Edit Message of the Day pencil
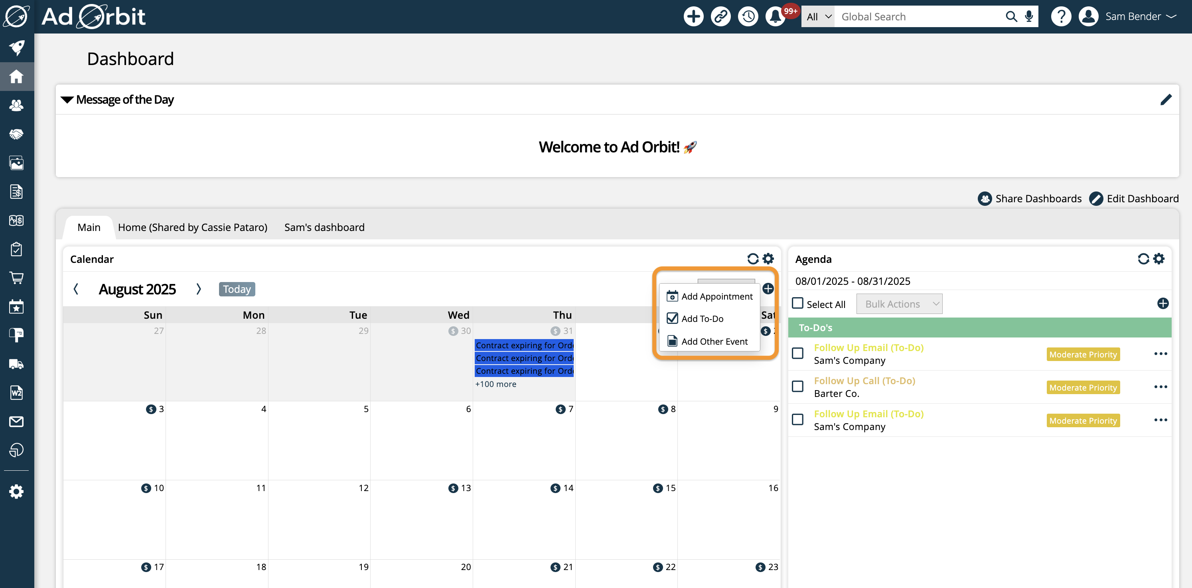 pos(1166,99)
